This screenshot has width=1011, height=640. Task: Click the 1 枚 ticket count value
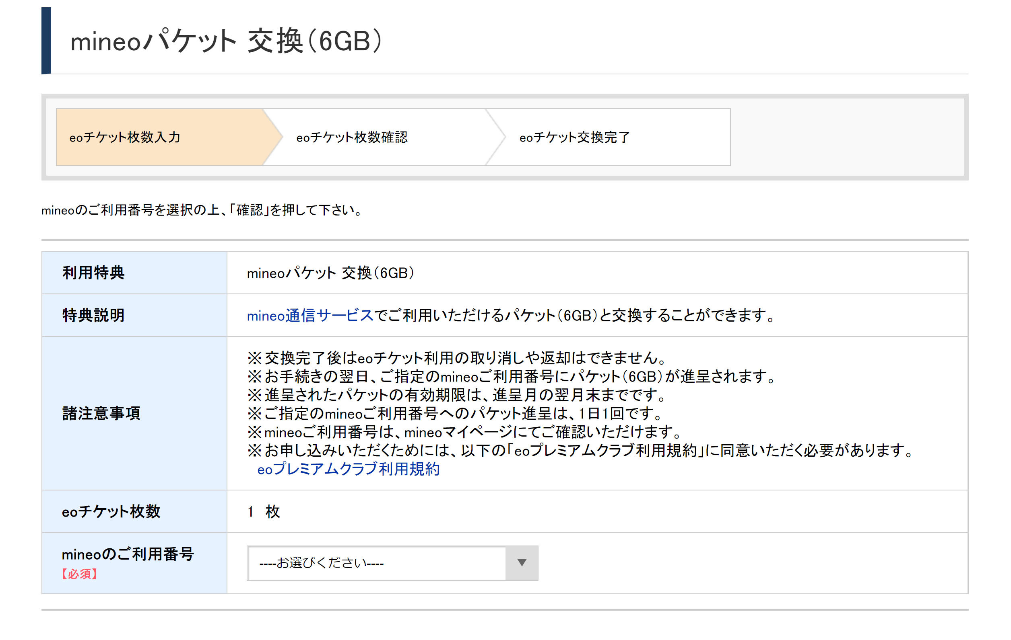tap(263, 511)
